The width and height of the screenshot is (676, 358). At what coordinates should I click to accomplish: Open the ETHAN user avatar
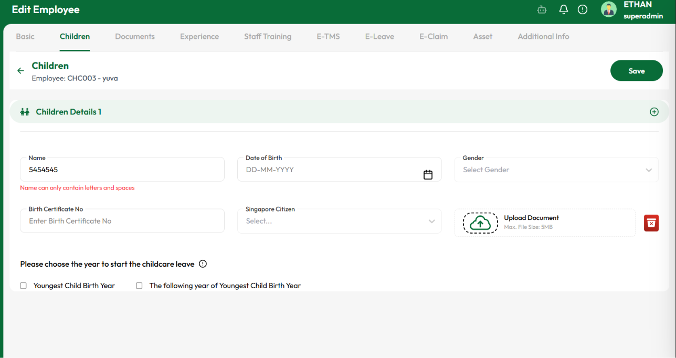(609, 9)
